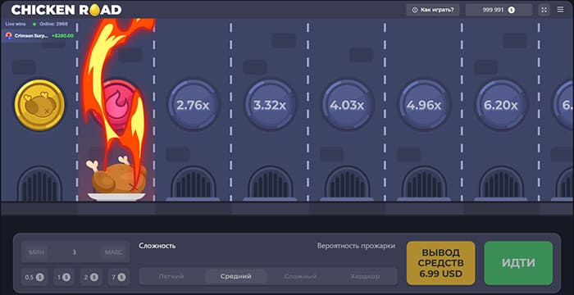The height and width of the screenshot is (295, 574).
Task: Cash out with ВЫВОД СРЕДСТВ 6.99 USD
Action: [441, 263]
